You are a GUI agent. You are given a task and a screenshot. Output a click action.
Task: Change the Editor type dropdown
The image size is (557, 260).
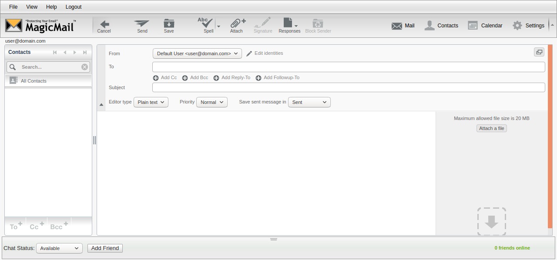click(x=151, y=102)
